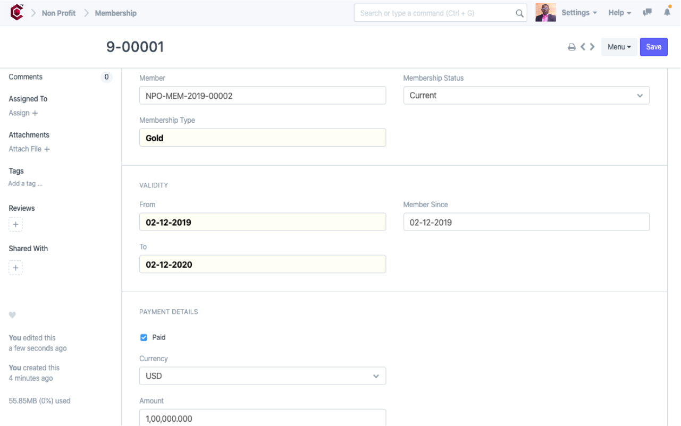Image resolution: width=681 pixels, height=426 pixels.
Task: Click the heart like icon
Action: tap(12, 315)
